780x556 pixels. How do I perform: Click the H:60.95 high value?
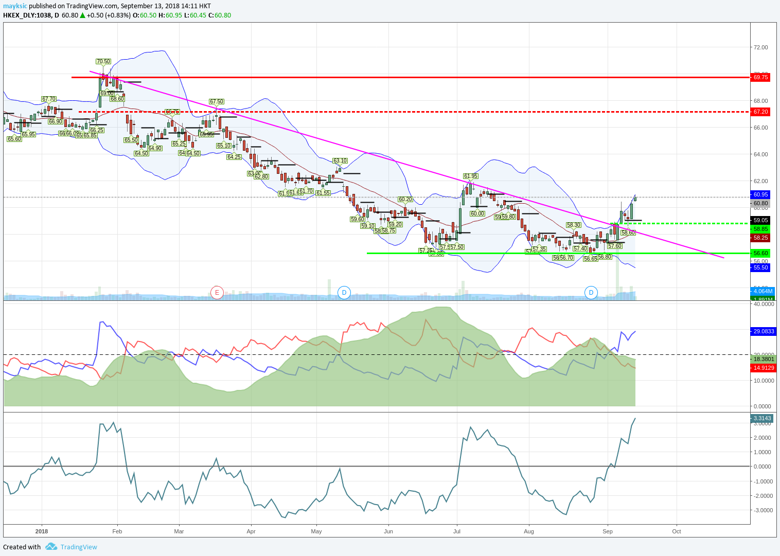(170, 15)
